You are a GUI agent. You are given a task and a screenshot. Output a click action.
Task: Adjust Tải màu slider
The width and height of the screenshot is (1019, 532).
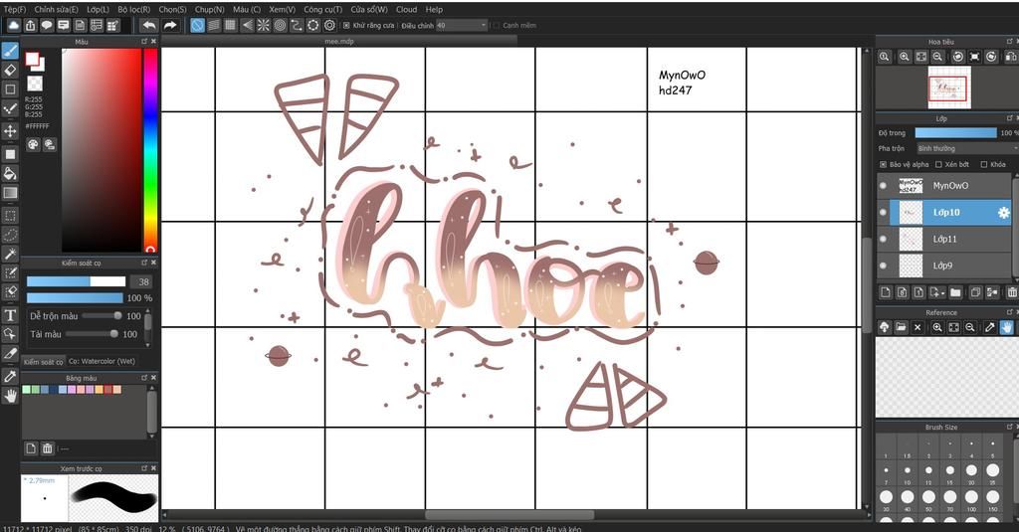coord(92,334)
